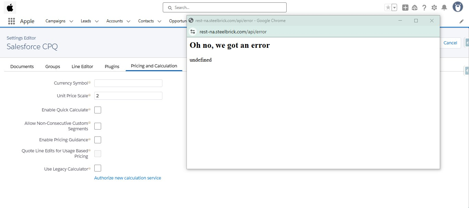The image size is (469, 208).
Task: Click the Salesforce CPQ page title
Action: coord(32,46)
